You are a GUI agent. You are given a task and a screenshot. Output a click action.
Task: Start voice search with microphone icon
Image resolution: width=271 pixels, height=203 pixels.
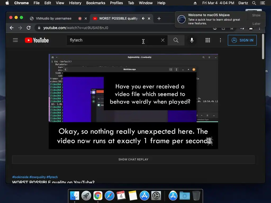tap(192, 40)
